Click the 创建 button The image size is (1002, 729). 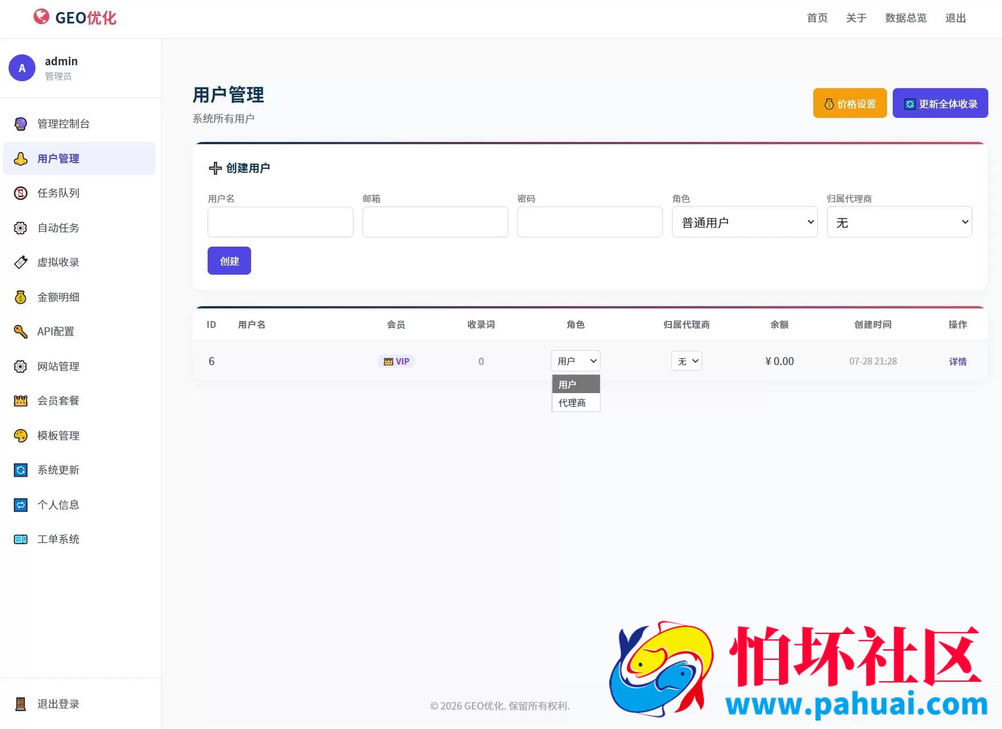229,261
